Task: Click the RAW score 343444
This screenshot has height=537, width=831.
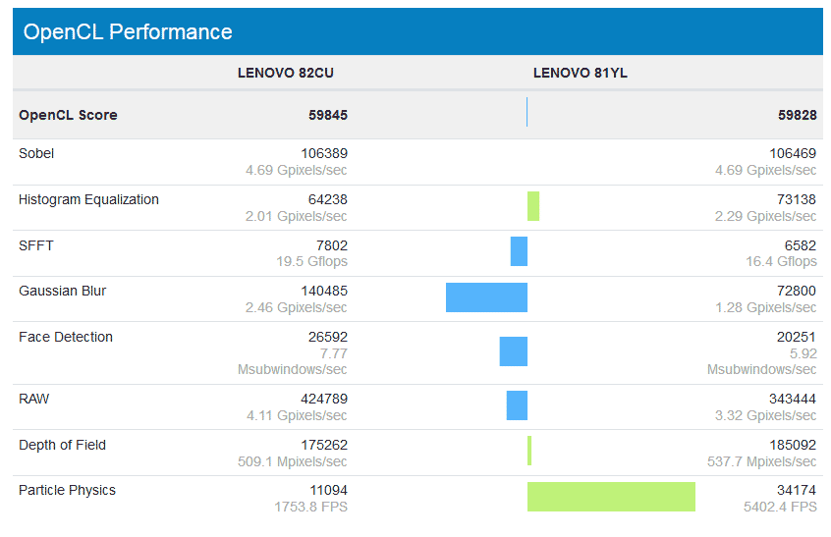Action: pyautogui.click(x=793, y=399)
